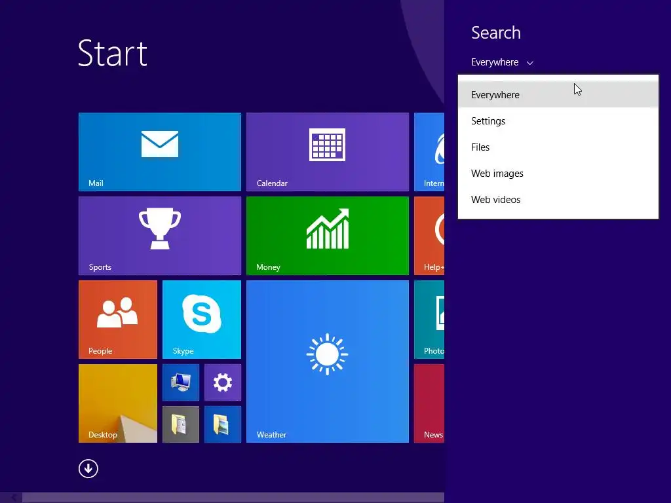
Task: Click the scrollbar left arrow
Action: [13, 498]
